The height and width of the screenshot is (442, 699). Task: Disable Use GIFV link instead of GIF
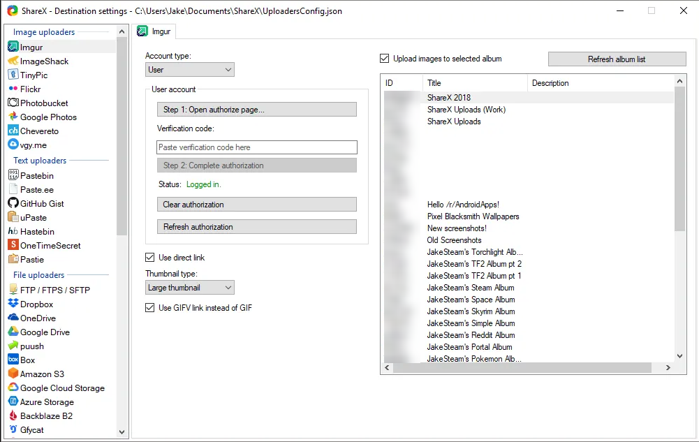[150, 308]
